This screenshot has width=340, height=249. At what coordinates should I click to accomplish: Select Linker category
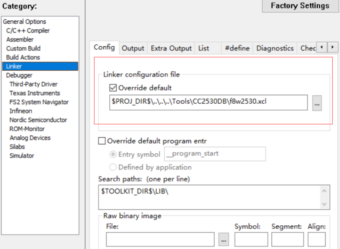[x=40, y=66]
